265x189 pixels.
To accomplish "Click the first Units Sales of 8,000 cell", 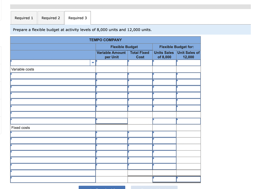I will (x=164, y=62).
